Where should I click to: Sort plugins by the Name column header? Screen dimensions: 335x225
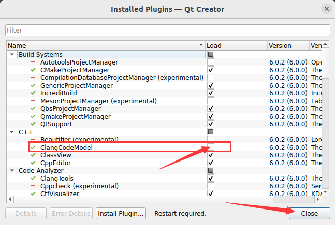[x=106, y=45]
